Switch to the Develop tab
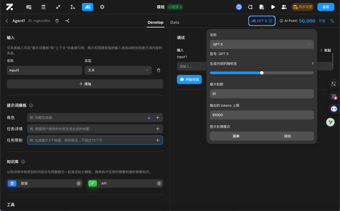340x211 pixels. point(156,22)
